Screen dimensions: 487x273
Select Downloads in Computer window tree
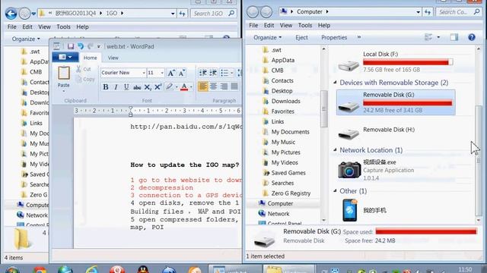pos(286,101)
